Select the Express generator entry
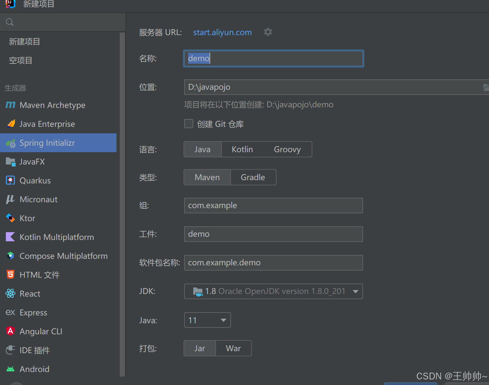The height and width of the screenshot is (385, 489). tap(58, 312)
